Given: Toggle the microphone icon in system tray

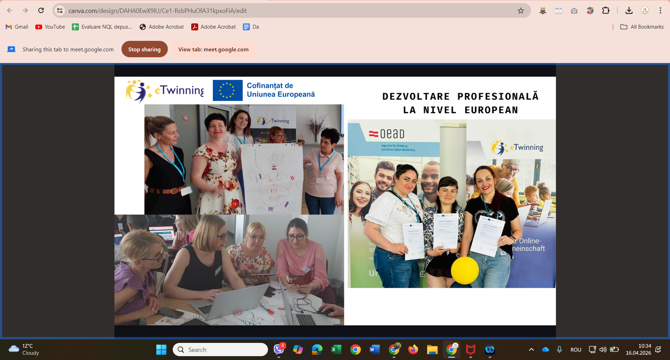Looking at the screenshot, I should click(559, 350).
